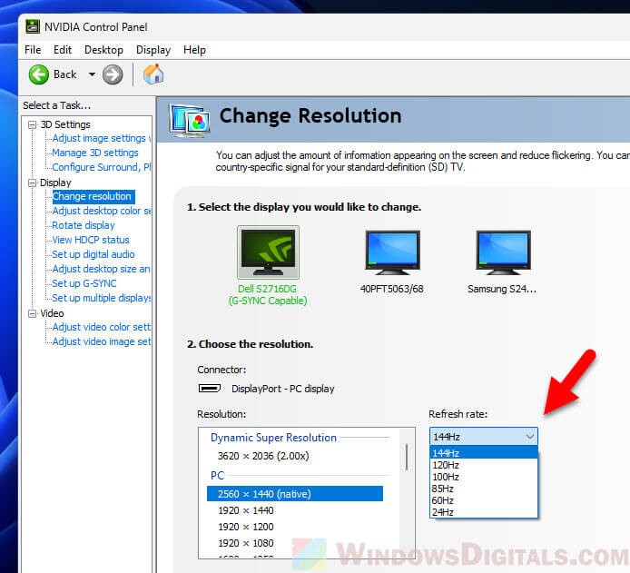Click the green Back arrow icon

point(39,74)
